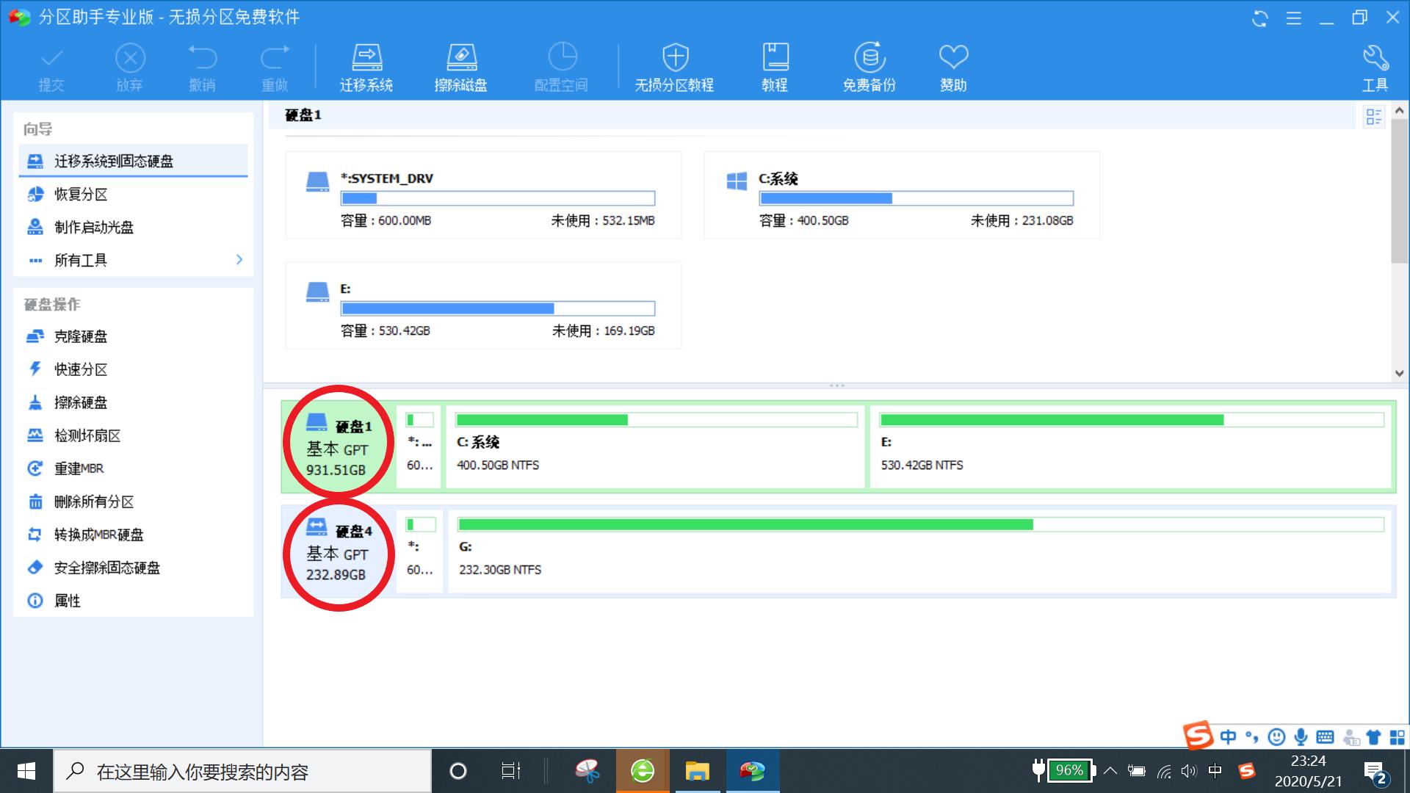Viewport: 1410px width, 793px height.
Task: Open the hamburger menu in the title bar
Action: point(1294,18)
